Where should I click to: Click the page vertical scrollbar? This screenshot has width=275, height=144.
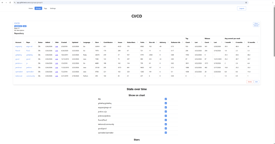point(274,31)
